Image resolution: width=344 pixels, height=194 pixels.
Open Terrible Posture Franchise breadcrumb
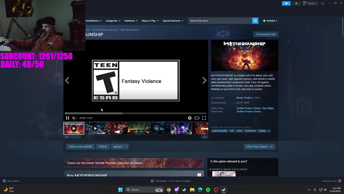coord(105,30)
